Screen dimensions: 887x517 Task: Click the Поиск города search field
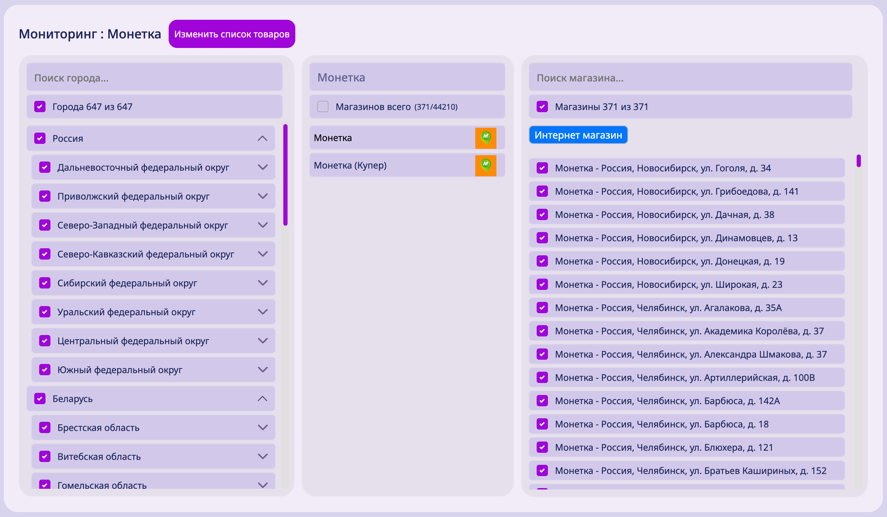pos(155,77)
